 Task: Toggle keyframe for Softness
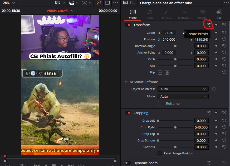(216, 147)
